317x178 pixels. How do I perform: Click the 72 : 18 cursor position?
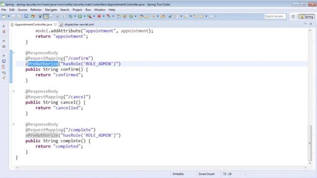[x=227, y=174]
